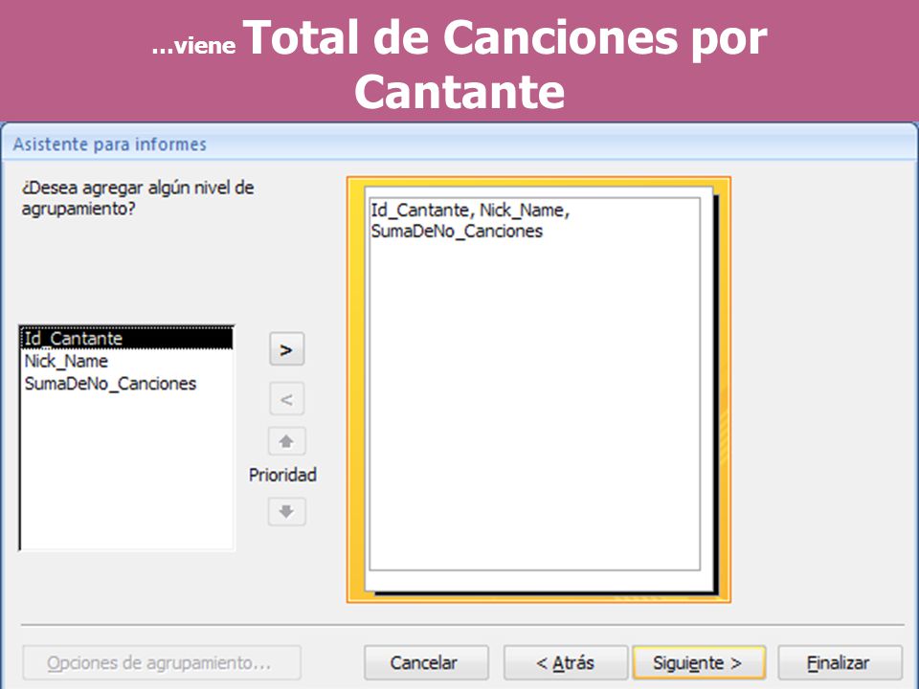The image size is (919, 689).
Task: Add selected field as grouping level with > button
Action: click(286, 349)
